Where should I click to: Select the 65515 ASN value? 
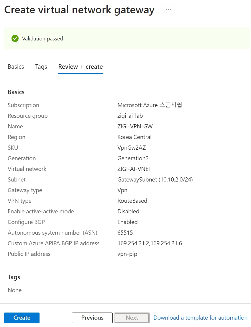125,233
